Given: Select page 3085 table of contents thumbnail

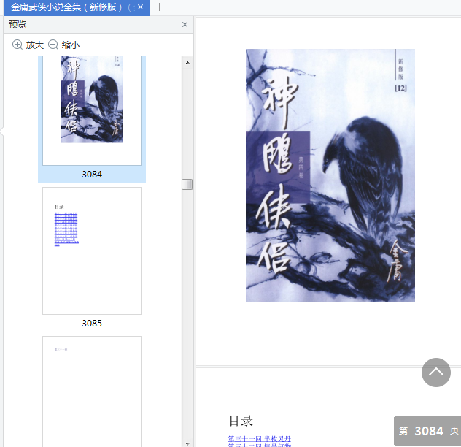Looking at the screenshot, I should pos(92,251).
